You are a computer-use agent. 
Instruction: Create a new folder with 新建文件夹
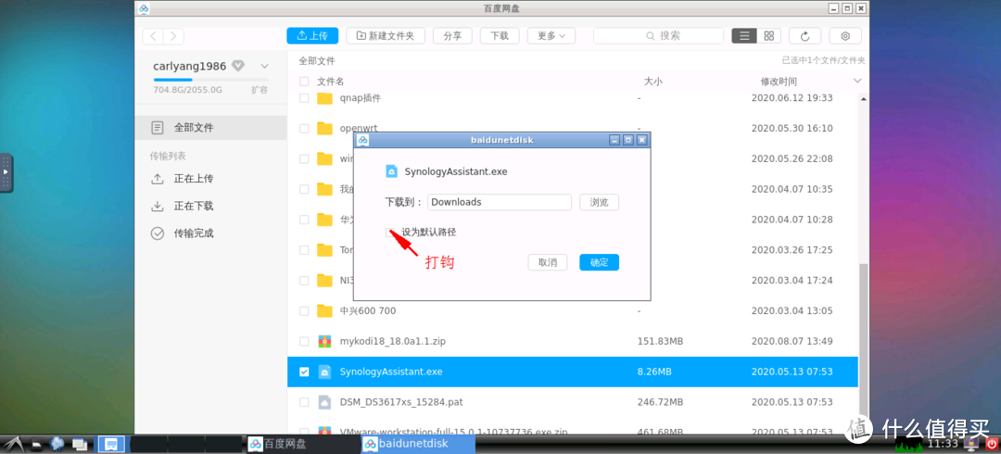pos(386,36)
